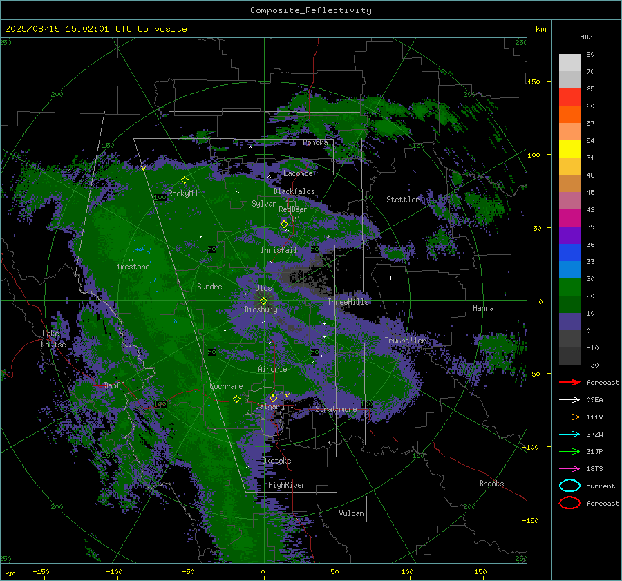Click the yellow diamond marker below Cochrane
This screenshot has height=581, width=622.
tap(236, 399)
